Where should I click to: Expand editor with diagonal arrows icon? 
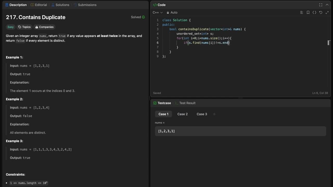[x=327, y=12]
